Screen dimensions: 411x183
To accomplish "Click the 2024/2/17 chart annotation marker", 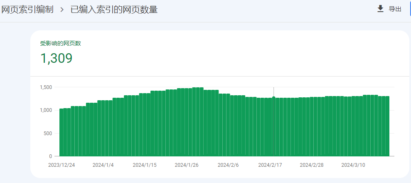I will click(273, 97).
